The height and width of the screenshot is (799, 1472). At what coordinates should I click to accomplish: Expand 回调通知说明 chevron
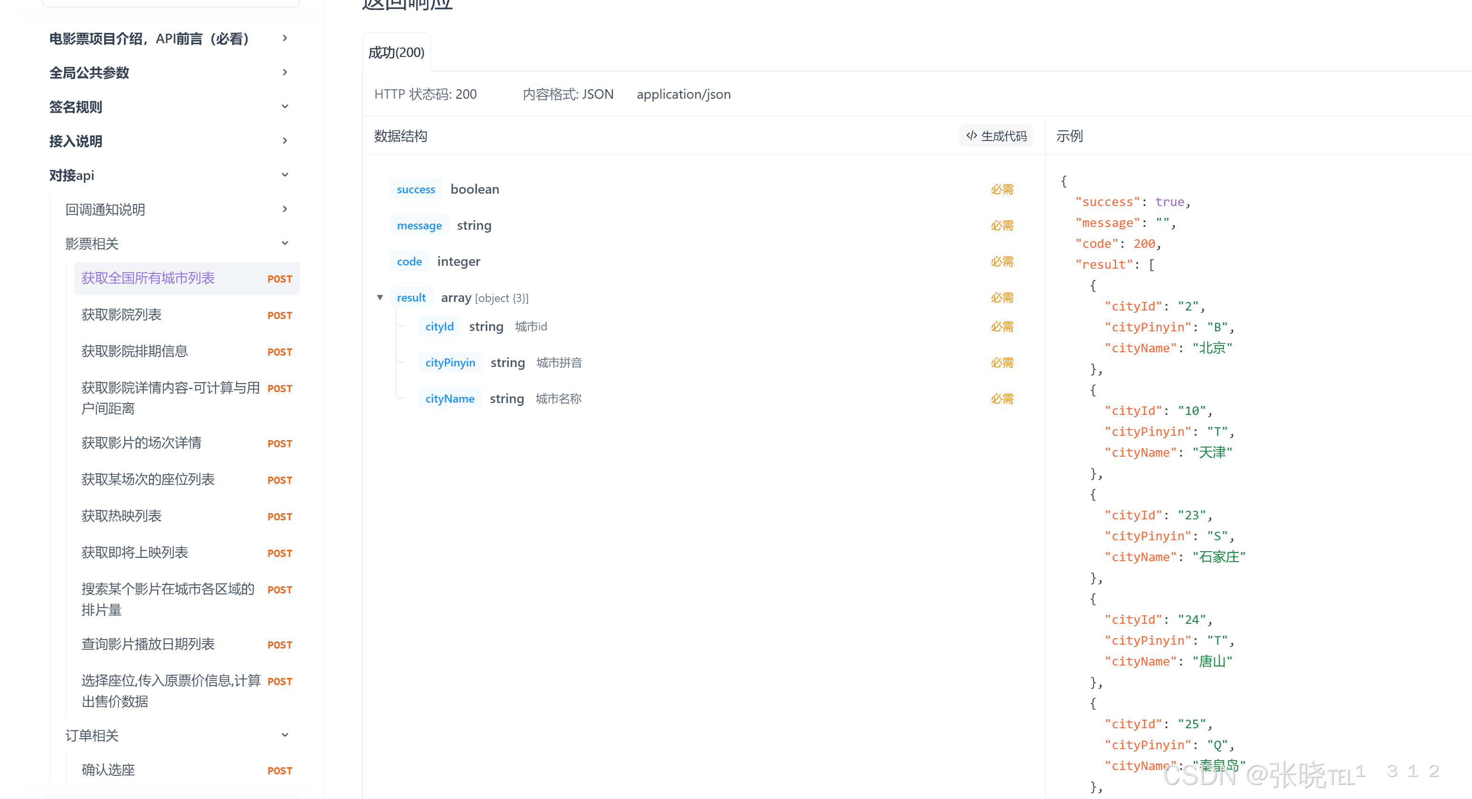[285, 210]
